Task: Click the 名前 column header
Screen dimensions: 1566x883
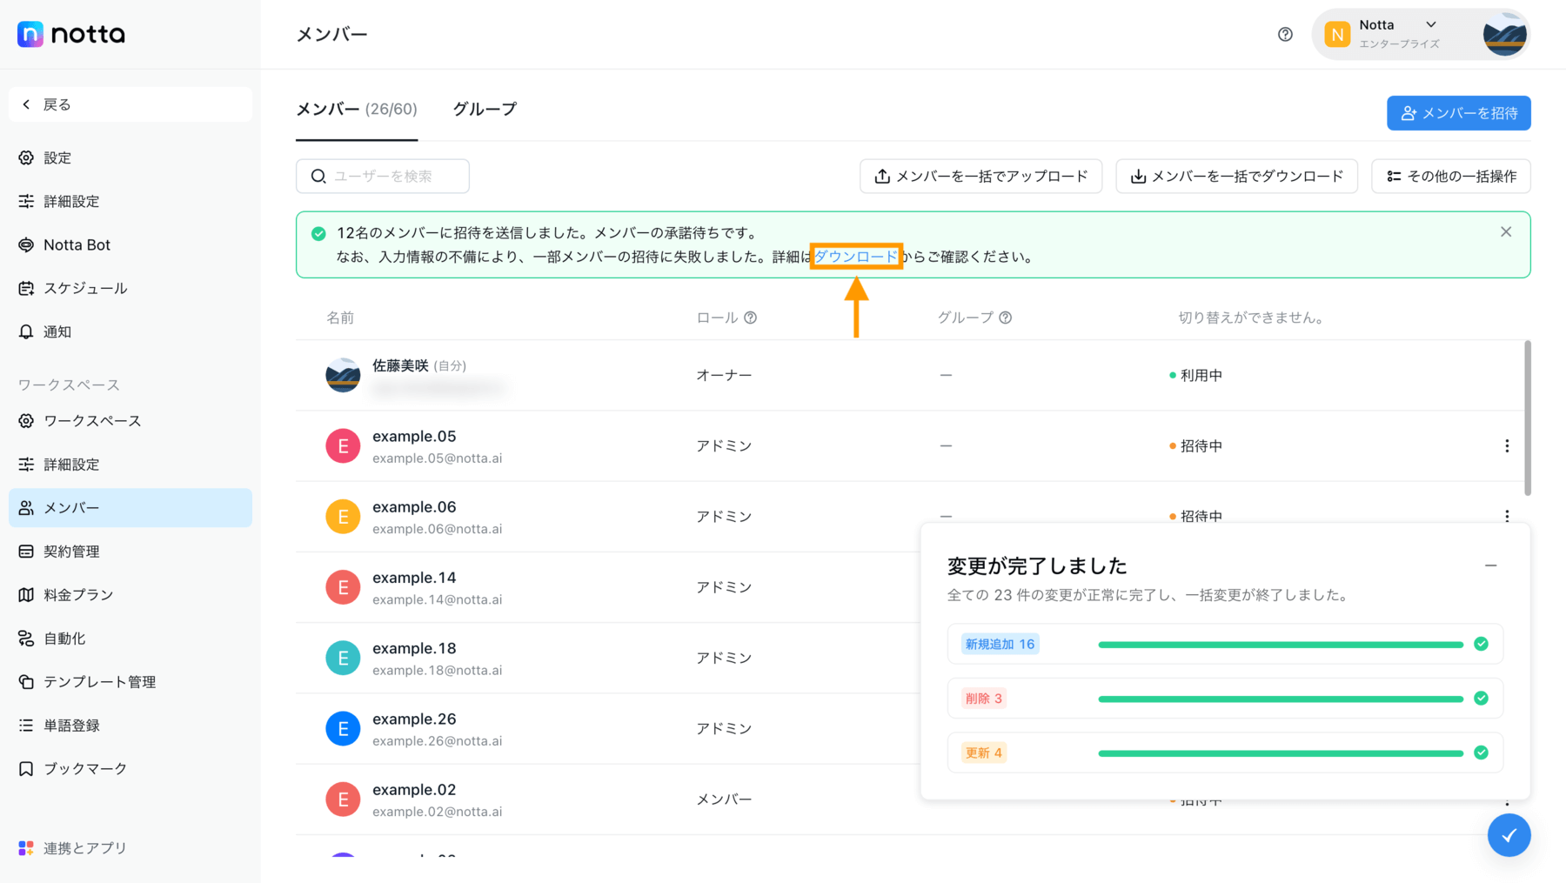Action: (x=340, y=318)
